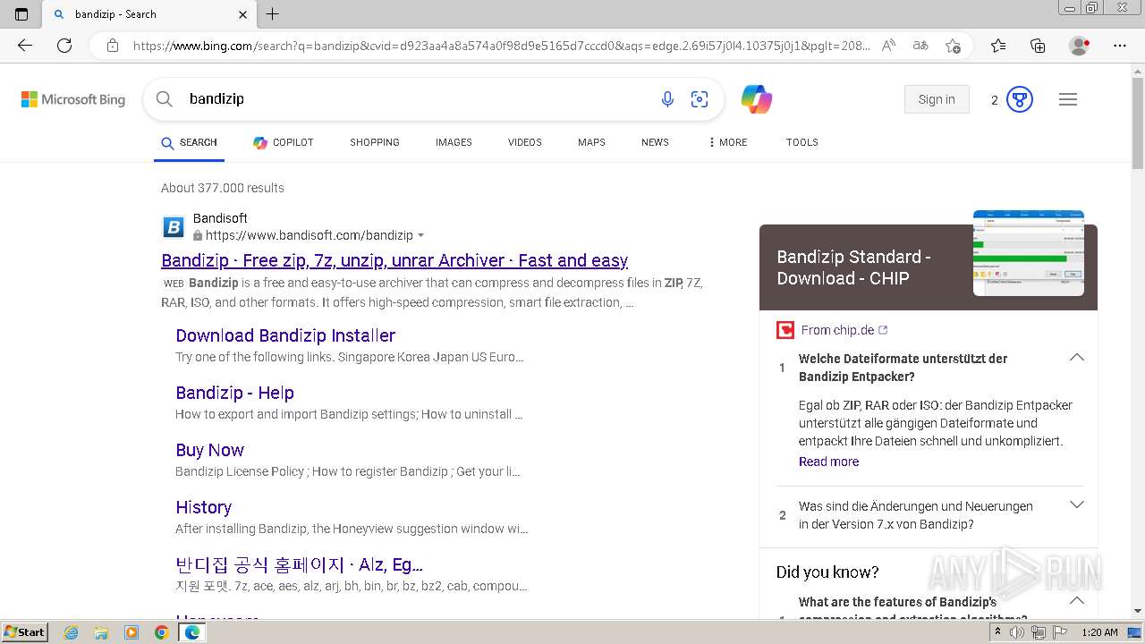Open Edge settings and more menu
Image resolution: width=1145 pixels, height=644 pixels.
point(1120,46)
